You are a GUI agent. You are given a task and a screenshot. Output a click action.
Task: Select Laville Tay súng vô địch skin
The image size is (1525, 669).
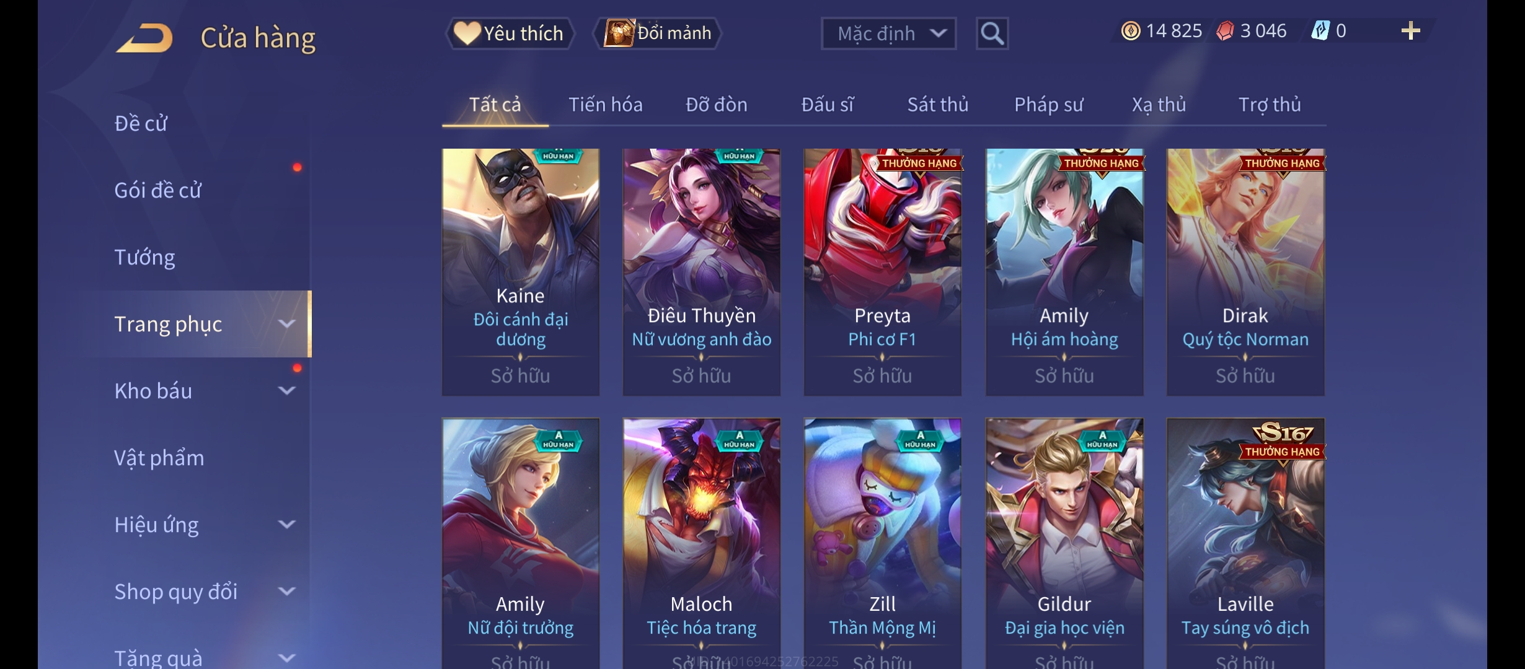point(1245,544)
